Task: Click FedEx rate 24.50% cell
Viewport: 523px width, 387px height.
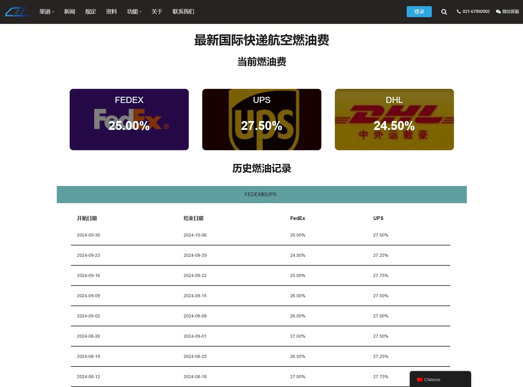Action: [297, 255]
